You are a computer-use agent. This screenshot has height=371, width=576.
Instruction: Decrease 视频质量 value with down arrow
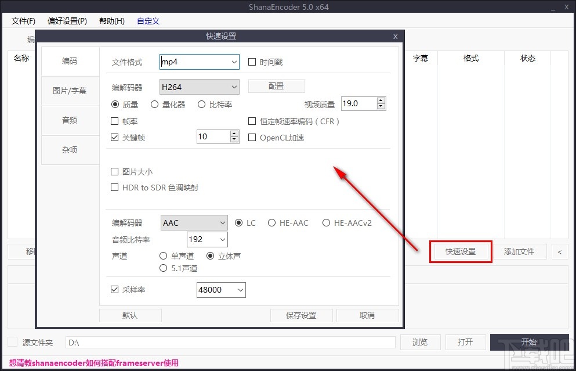tap(381, 106)
